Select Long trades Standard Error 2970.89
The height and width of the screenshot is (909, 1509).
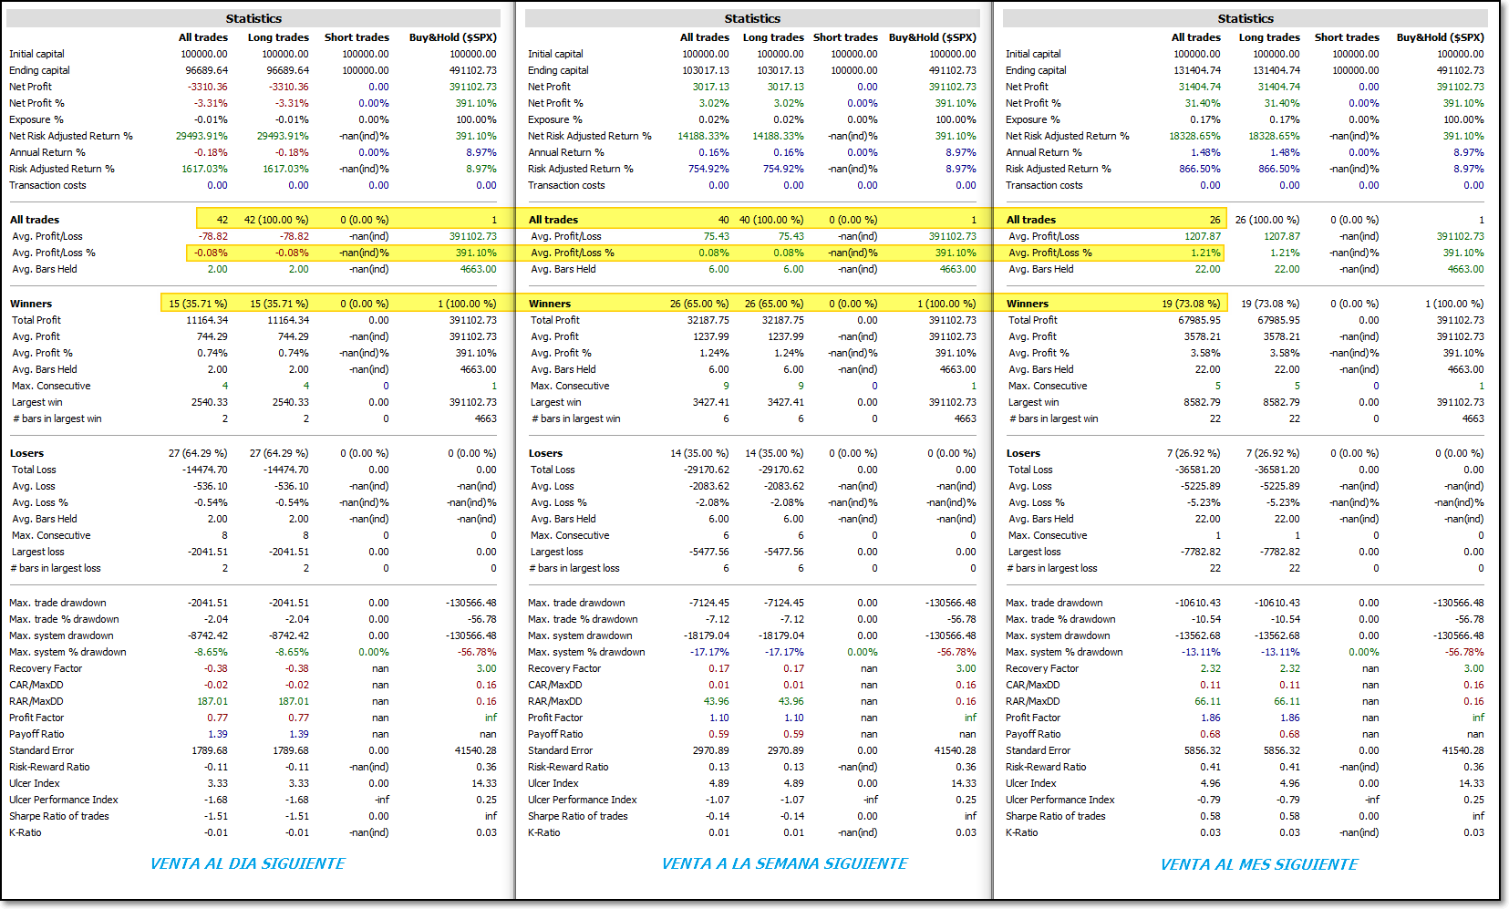point(785,750)
